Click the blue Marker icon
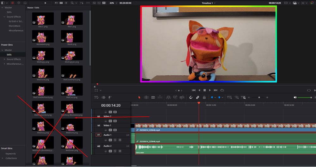 coord(219,97)
